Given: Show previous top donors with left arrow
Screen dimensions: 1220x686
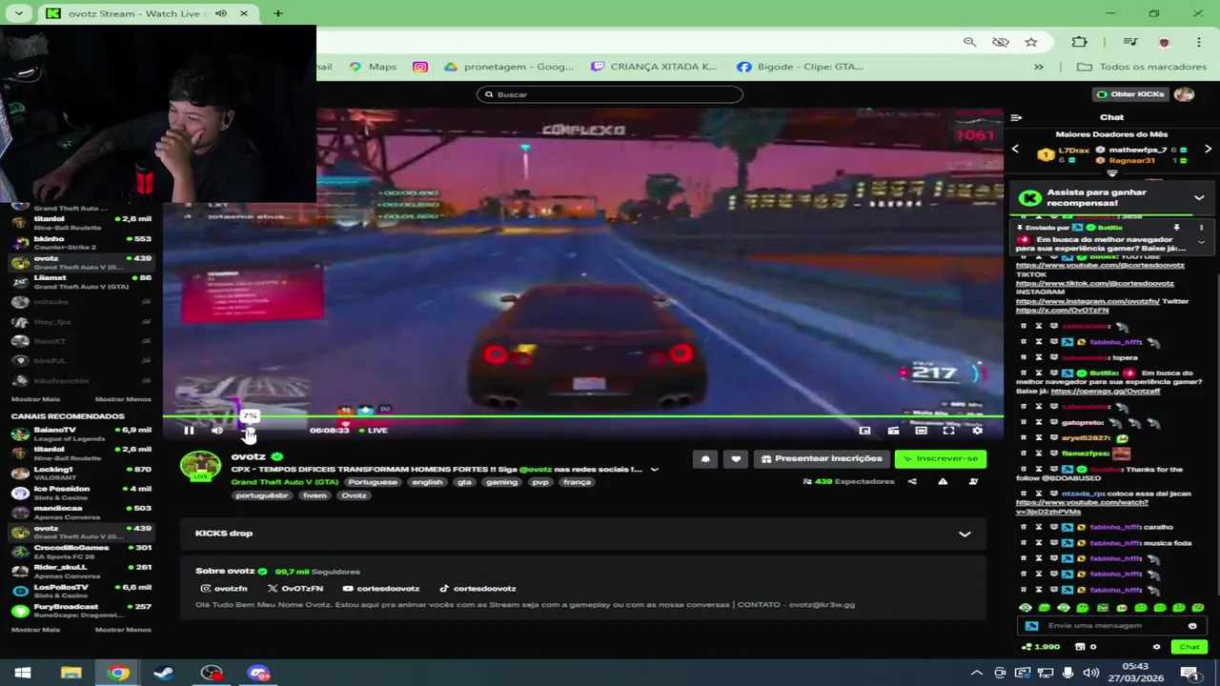Looking at the screenshot, I should tap(1015, 150).
